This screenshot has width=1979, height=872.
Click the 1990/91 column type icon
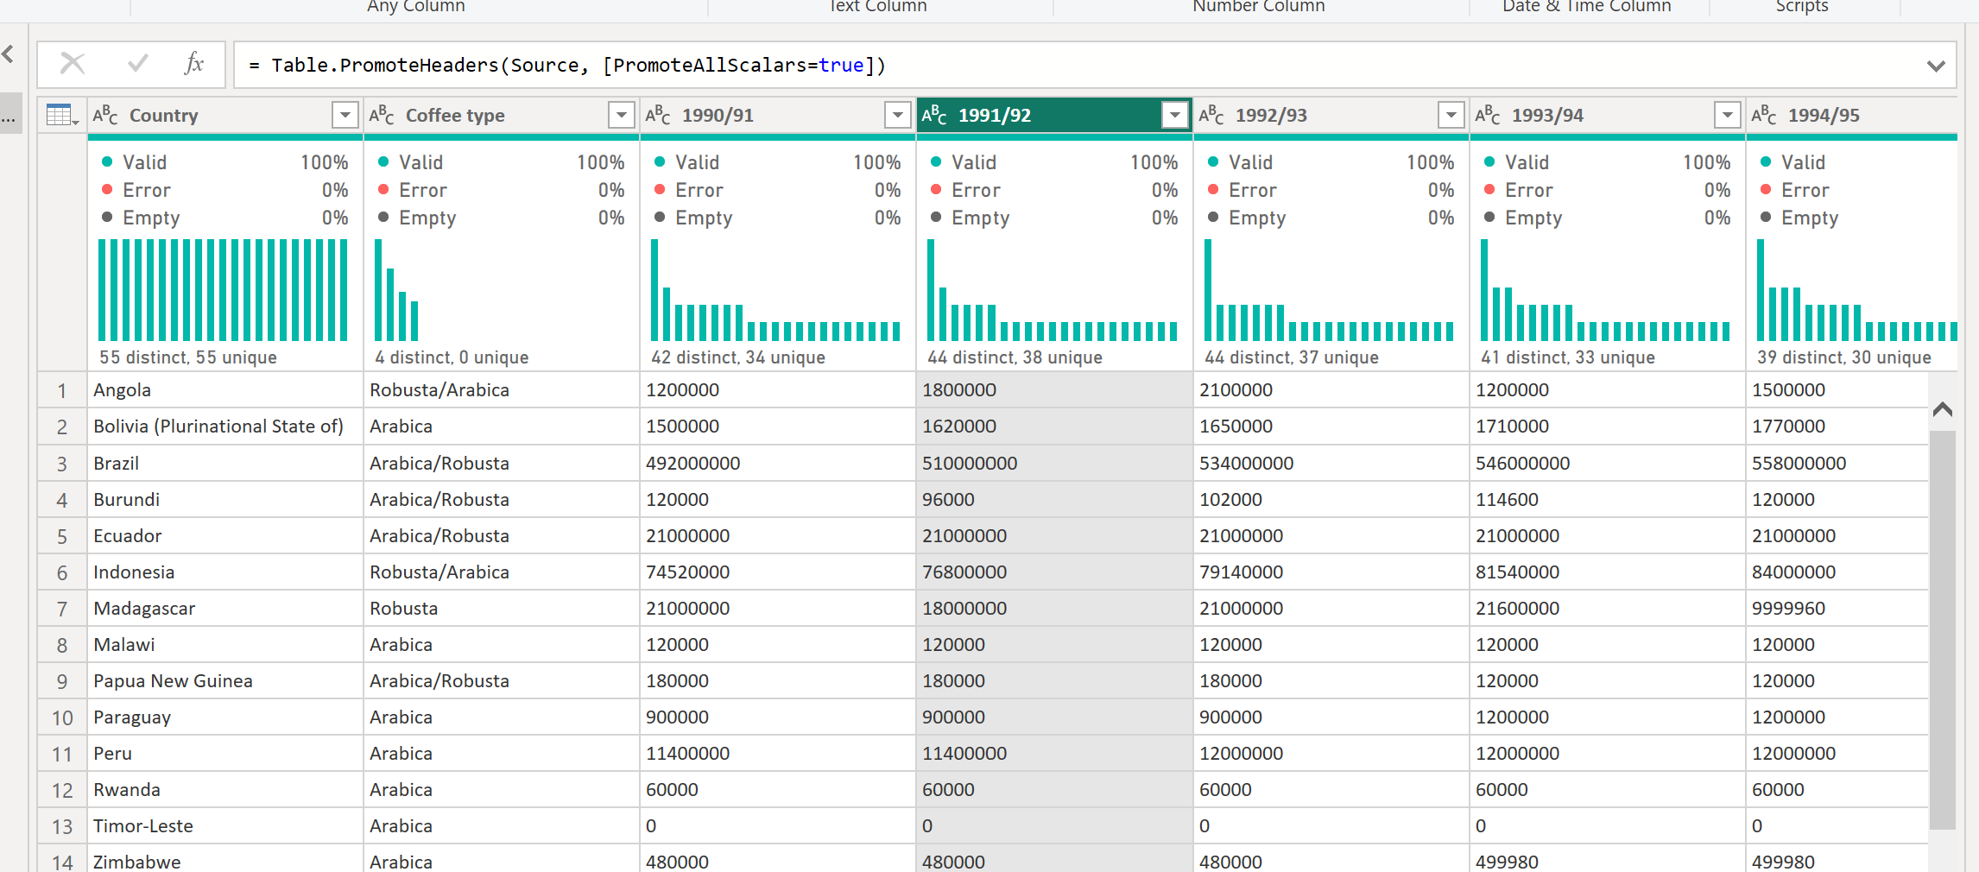tap(658, 115)
